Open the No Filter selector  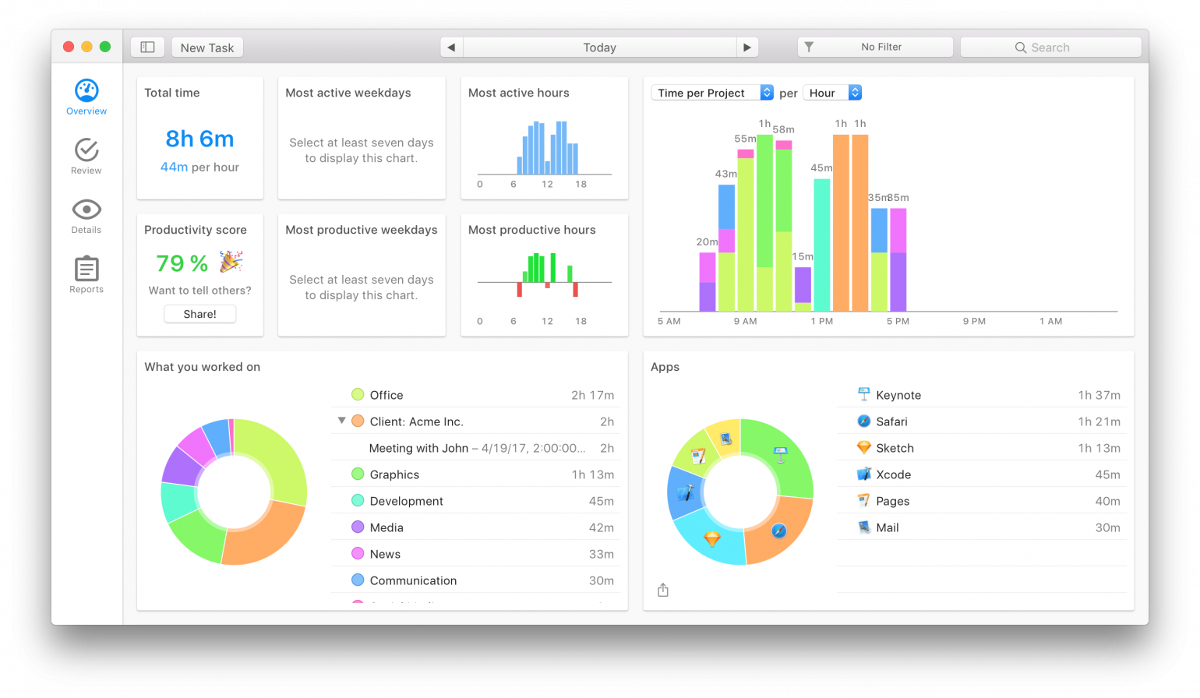[x=875, y=48]
